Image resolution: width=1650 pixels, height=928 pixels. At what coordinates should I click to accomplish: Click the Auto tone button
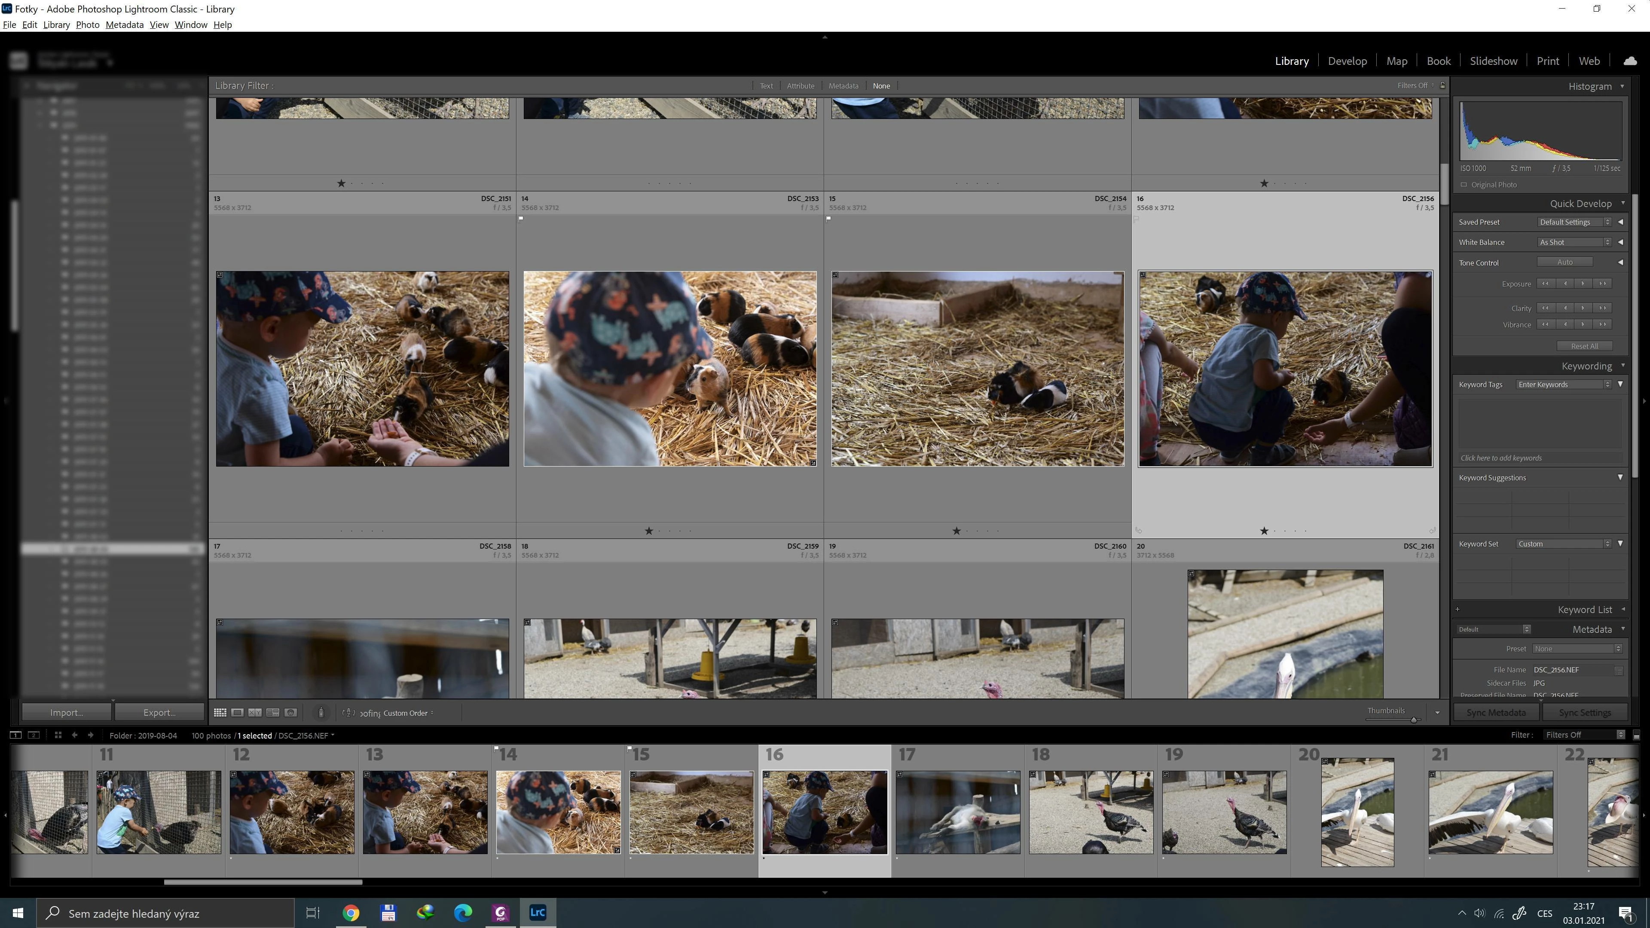coord(1565,262)
